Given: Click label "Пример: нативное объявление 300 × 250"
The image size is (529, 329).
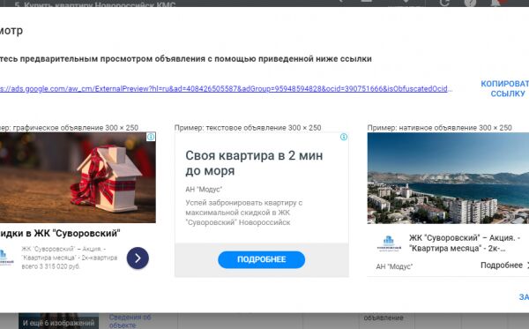Looking at the screenshot, I should pyautogui.click(x=440, y=128).
